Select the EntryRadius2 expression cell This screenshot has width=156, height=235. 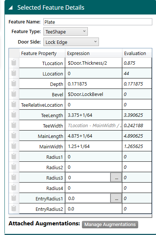tap(93, 209)
